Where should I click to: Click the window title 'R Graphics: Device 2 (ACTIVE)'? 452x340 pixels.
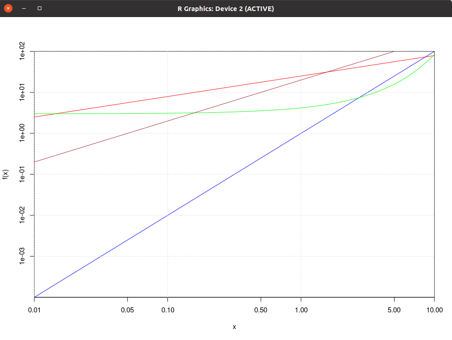(226, 9)
